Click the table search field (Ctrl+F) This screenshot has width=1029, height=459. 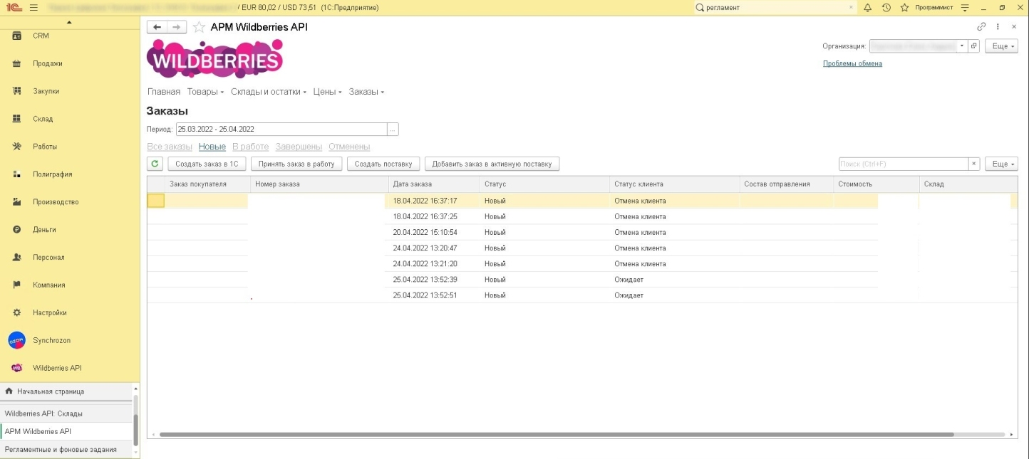coord(903,164)
